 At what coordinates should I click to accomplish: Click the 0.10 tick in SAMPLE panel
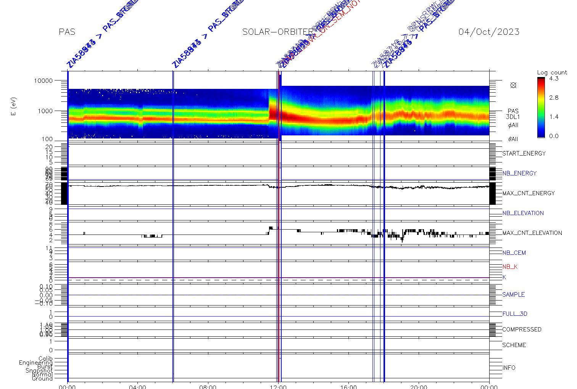[x=46, y=286]
